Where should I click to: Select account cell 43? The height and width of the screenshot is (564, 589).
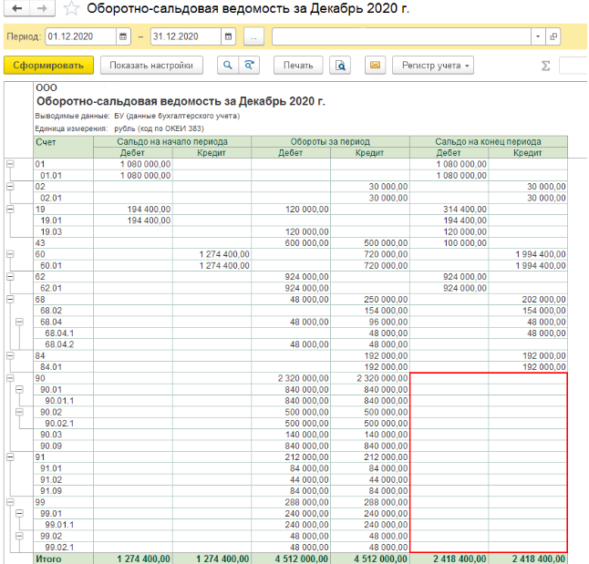tap(64, 243)
